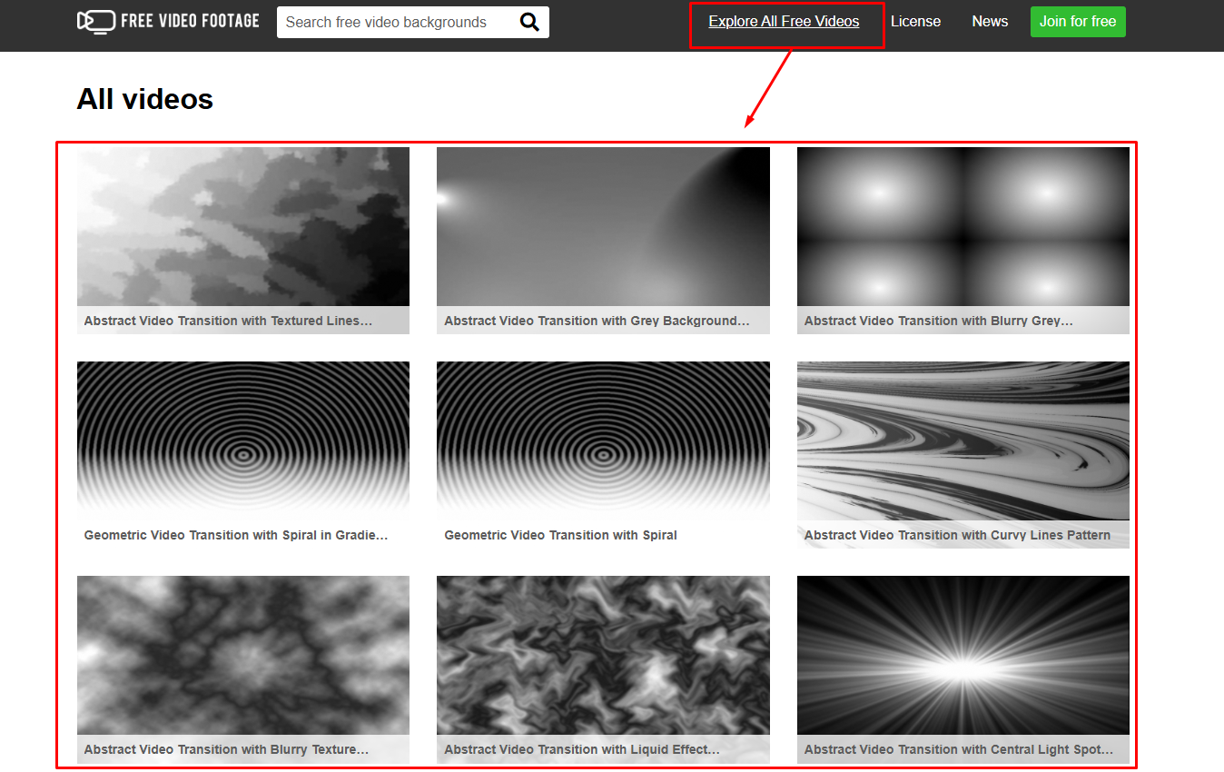Open Abstract Video Transition with Liquid Effect thumbnail
The height and width of the screenshot is (772, 1224).
tap(603, 655)
